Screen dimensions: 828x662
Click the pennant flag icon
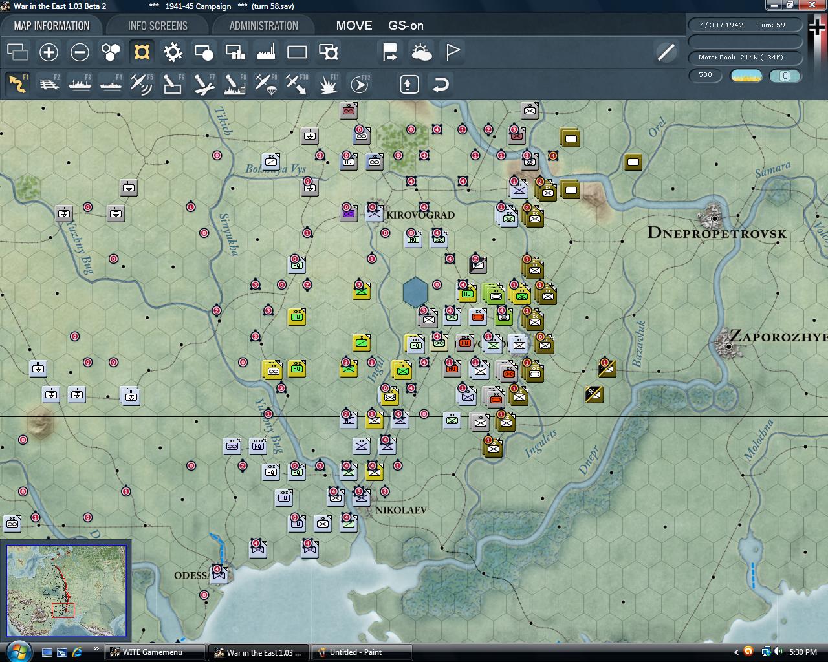tap(453, 52)
